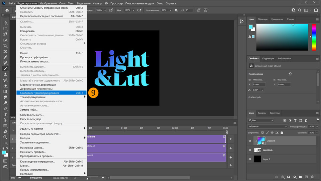Create a new group folder icon

pos(300,177)
